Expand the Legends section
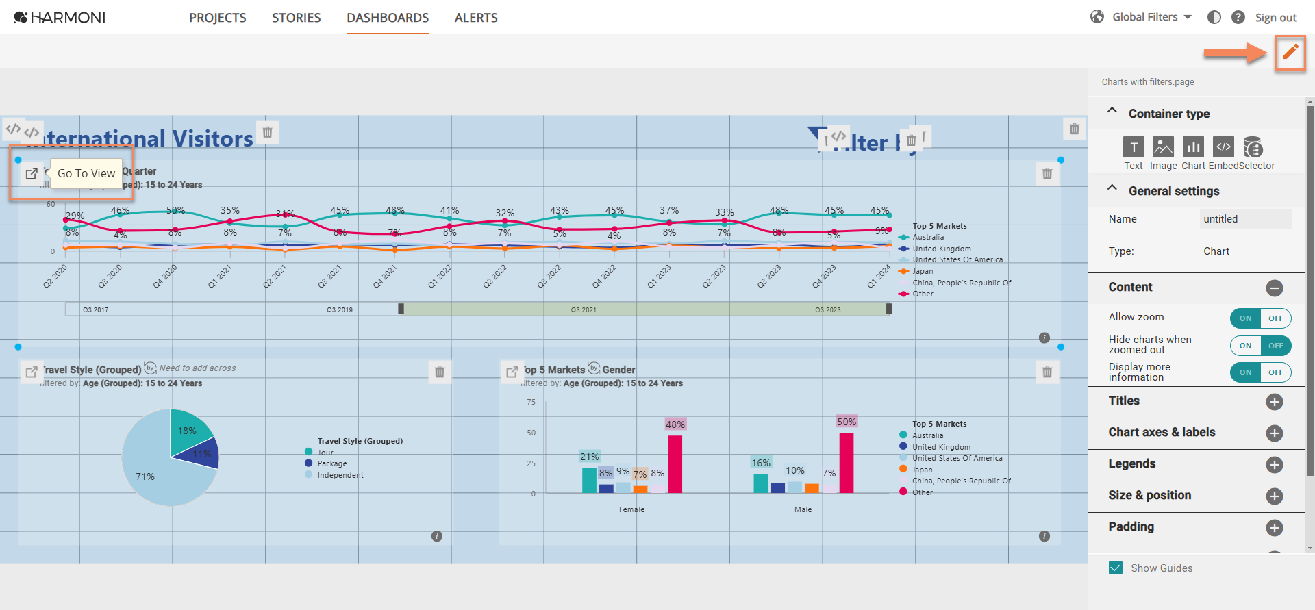Viewport: 1315px width, 610px height. click(1275, 465)
